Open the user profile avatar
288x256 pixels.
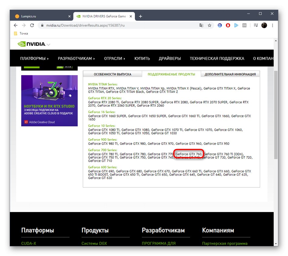264,25
